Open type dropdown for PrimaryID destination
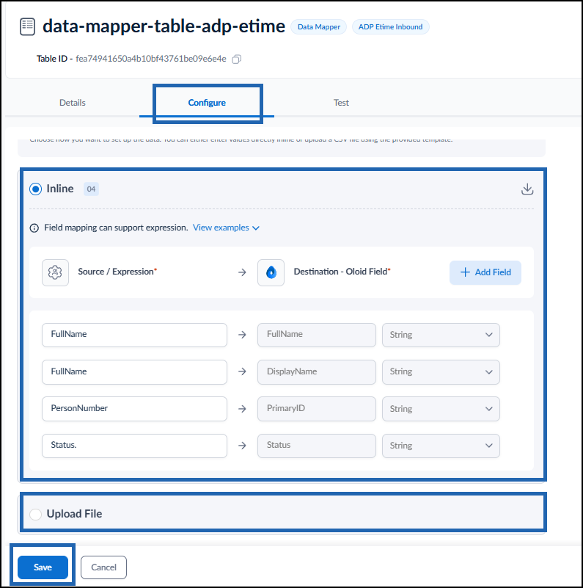Image resolution: width=583 pixels, height=588 pixels. pyautogui.click(x=441, y=409)
